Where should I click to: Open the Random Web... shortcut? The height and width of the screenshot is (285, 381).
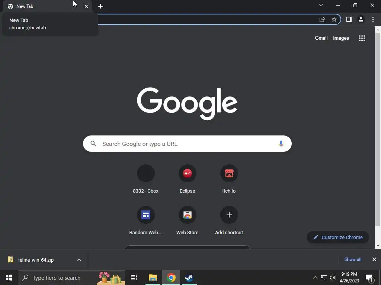coord(146,221)
